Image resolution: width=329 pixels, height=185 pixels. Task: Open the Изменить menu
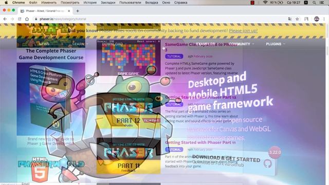[x=49, y=3]
